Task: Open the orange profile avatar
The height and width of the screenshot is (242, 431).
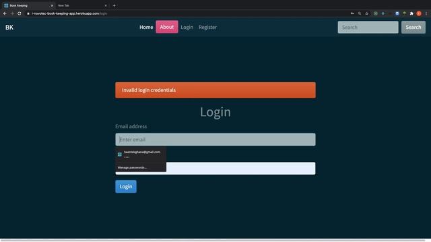Action: coord(419,13)
